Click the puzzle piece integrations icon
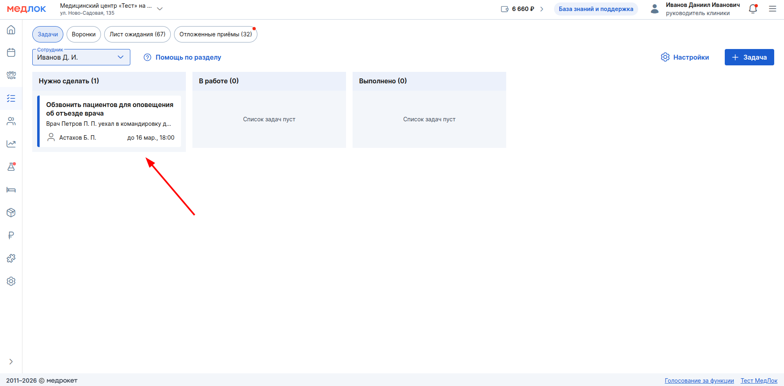784x386 pixels. coord(11,258)
